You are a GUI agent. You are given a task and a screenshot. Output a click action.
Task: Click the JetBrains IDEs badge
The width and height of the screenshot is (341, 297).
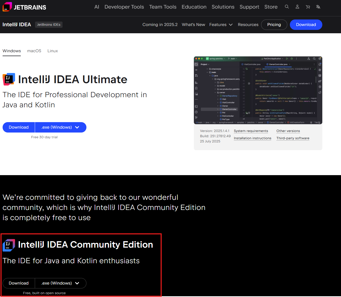pyautogui.click(x=49, y=25)
